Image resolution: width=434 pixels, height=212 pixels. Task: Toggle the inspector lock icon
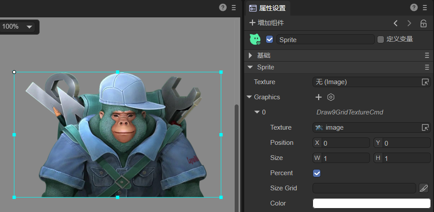[x=424, y=23]
